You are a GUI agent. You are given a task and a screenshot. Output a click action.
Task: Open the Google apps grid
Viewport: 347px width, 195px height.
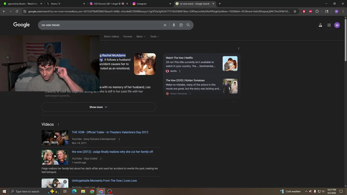coord(329,25)
